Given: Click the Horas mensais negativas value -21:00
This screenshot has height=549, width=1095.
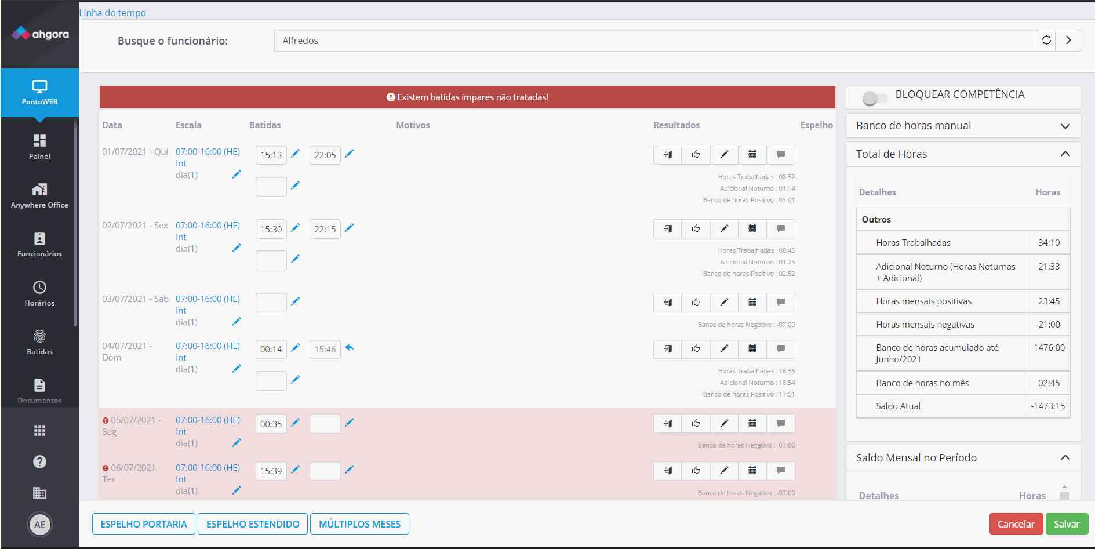Looking at the screenshot, I should click(x=1047, y=325).
